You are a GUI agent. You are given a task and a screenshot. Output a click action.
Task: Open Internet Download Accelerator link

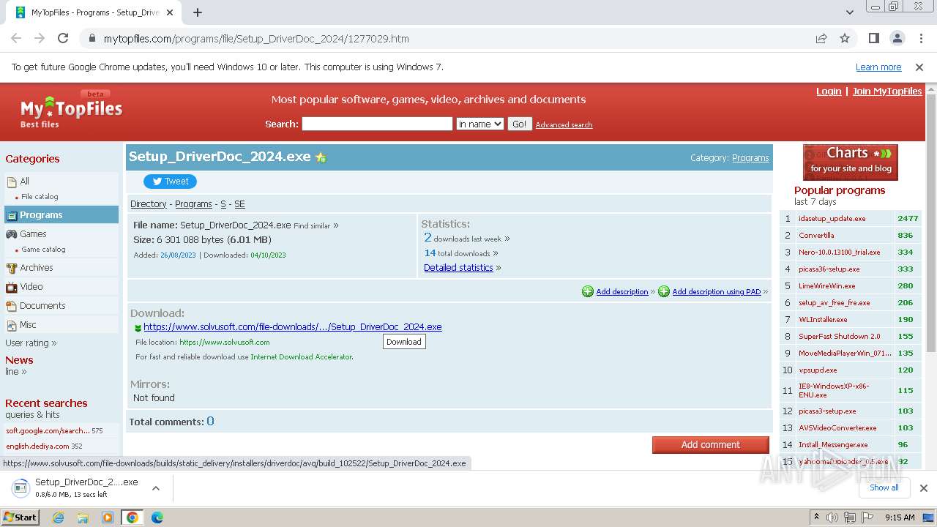tap(302, 357)
